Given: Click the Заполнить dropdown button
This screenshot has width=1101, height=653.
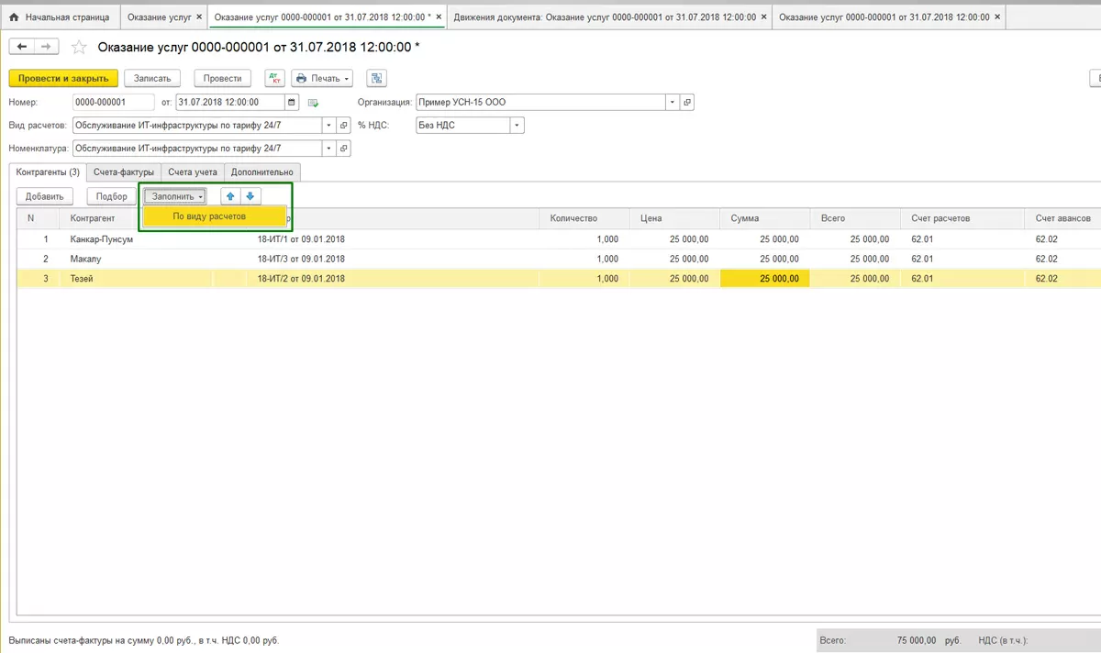Looking at the screenshot, I should (175, 196).
